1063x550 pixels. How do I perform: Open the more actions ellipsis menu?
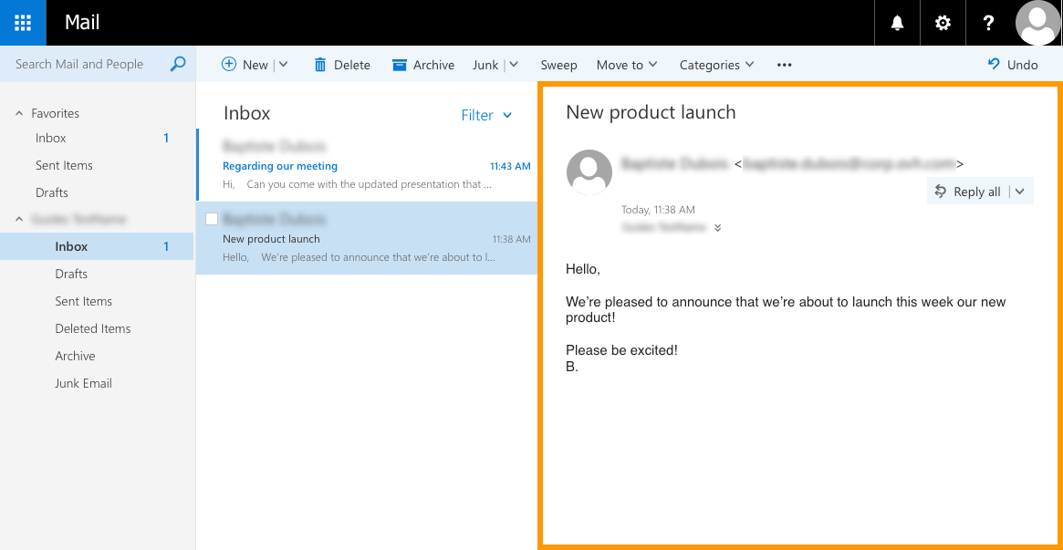click(x=784, y=65)
